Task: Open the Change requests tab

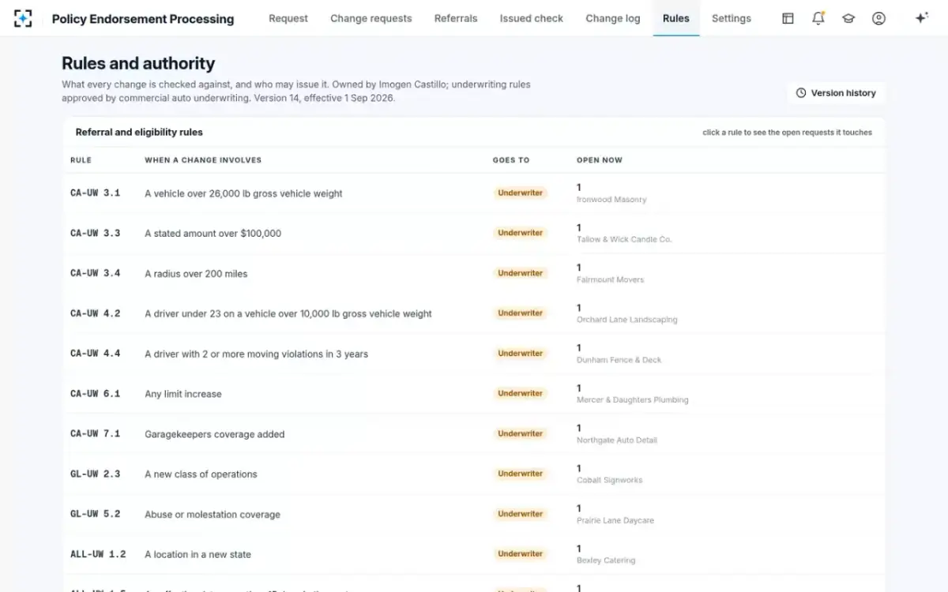Action: (x=371, y=18)
